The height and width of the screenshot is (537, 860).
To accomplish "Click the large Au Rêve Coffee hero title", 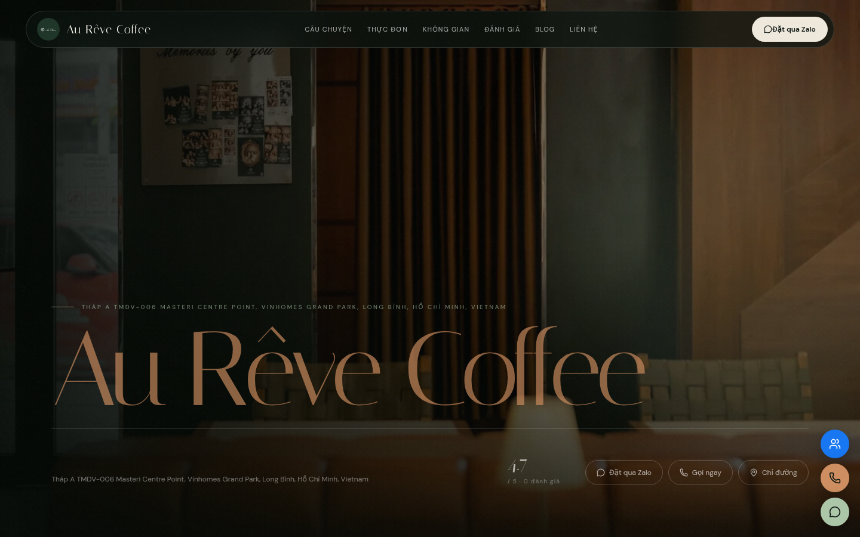I will click(x=350, y=367).
